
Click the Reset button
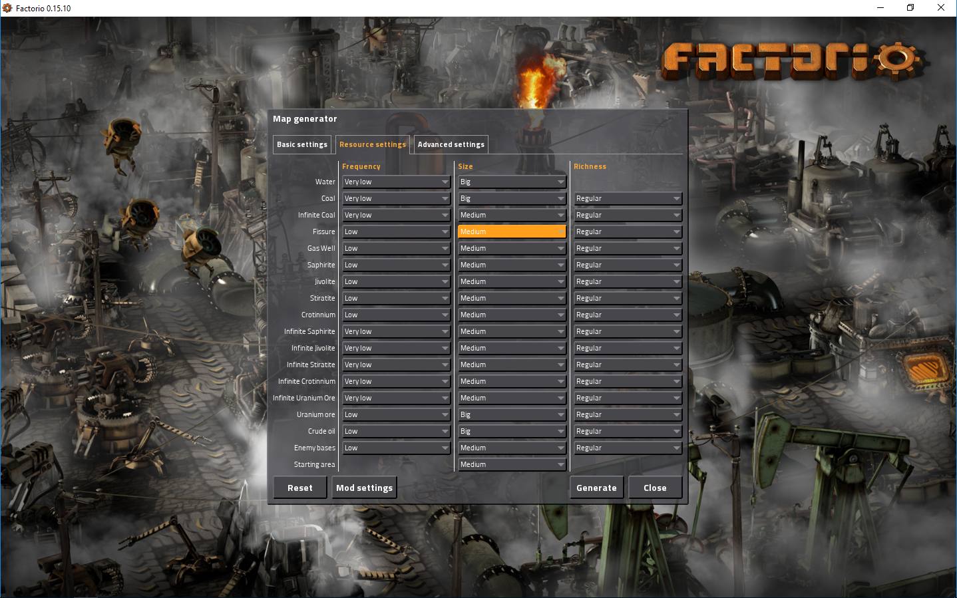pyautogui.click(x=300, y=488)
